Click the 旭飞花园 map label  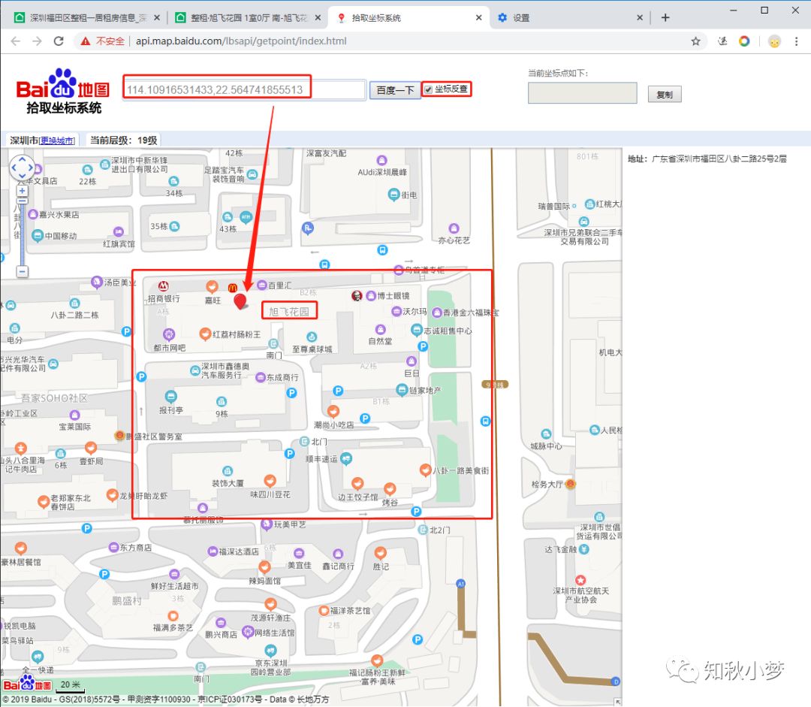point(288,311)
